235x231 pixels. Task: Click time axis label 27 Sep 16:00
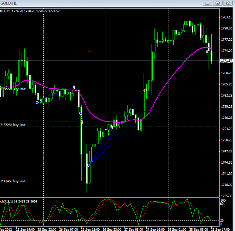pos(155,229)
